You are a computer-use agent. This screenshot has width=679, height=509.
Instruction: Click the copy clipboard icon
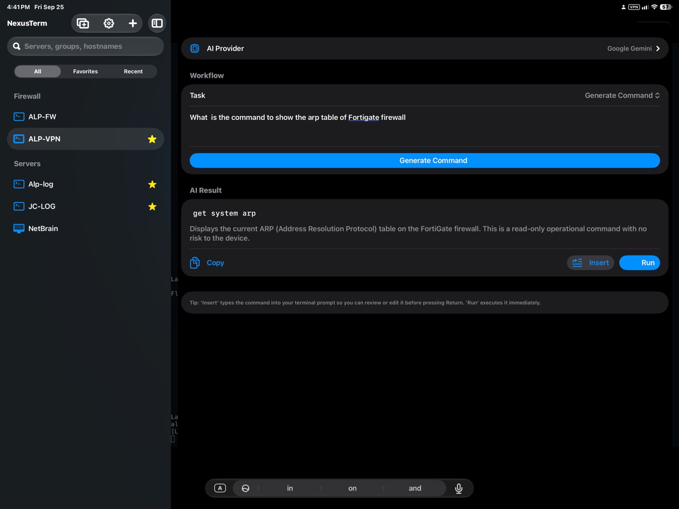click(195, 262)
